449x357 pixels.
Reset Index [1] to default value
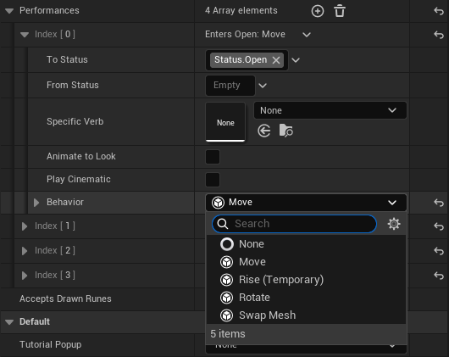438,226
